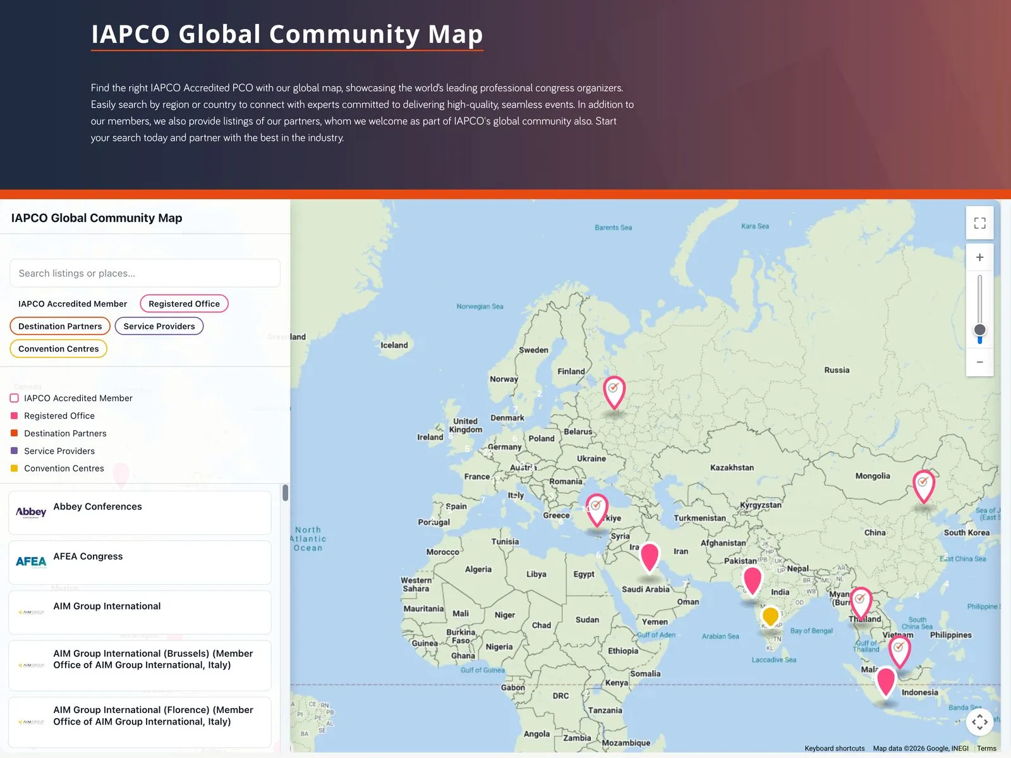This screenshot has width=1011, height=758.
Task: Toggle the Service Providers filter pill
Action: click(159, 326)
